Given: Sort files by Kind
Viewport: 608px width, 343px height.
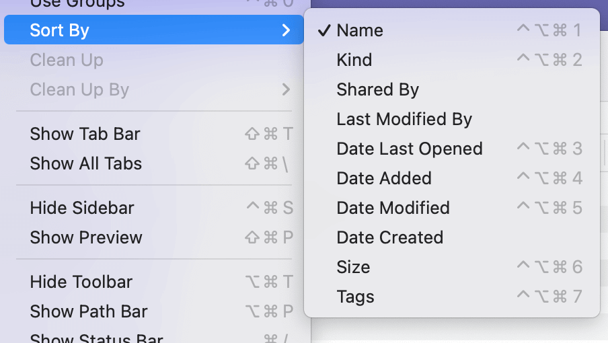Looking at the screenshot, I should (x=354, y=60).
